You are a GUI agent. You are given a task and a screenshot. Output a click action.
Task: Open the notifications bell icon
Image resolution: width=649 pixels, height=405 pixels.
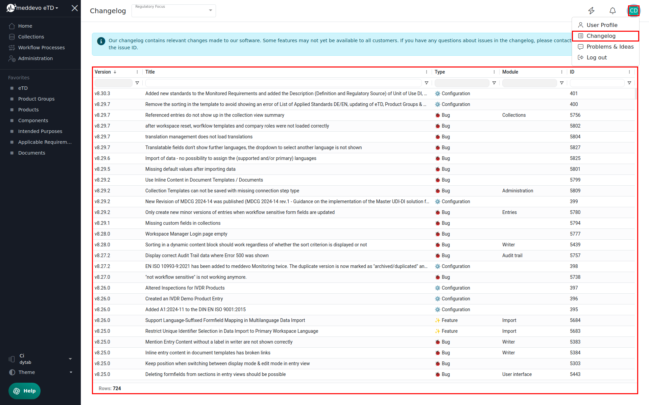pos(612,11)
